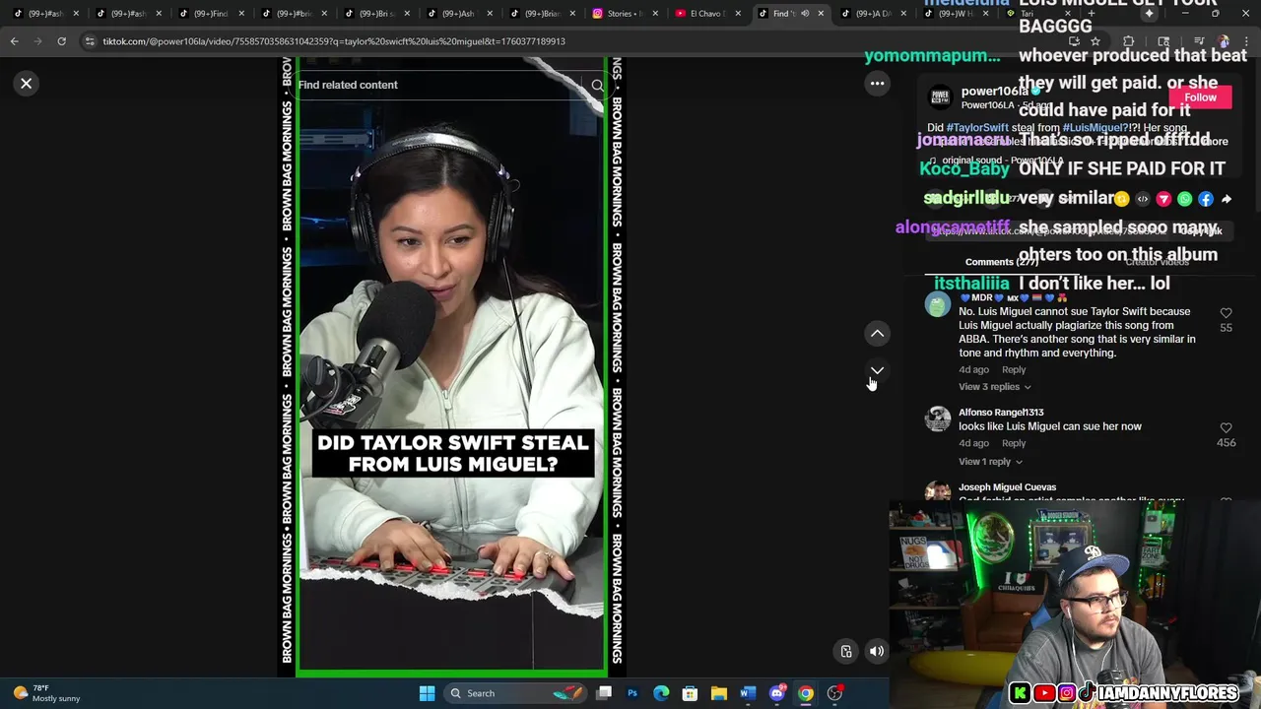This screenshot has width=1261, height=709.
Task: Click the browser back arrow
Action: [x=14, y=41]
